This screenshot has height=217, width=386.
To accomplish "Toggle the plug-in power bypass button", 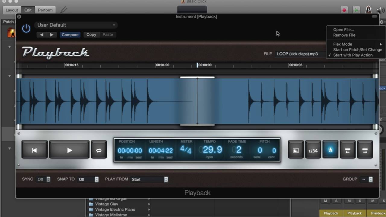I will (26, 29).
